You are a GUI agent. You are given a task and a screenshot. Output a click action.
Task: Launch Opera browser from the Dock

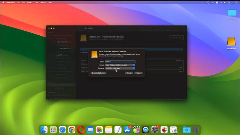coord(81,130)
